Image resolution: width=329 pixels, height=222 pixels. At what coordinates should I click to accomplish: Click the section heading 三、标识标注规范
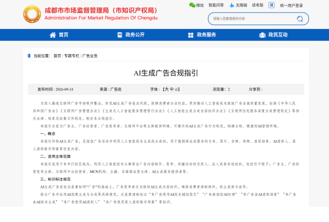pyautogui.click(x=55, y=179)
